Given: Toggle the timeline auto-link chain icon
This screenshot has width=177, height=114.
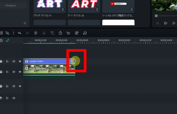Looking at the screenshot, I should pos(8,40).
